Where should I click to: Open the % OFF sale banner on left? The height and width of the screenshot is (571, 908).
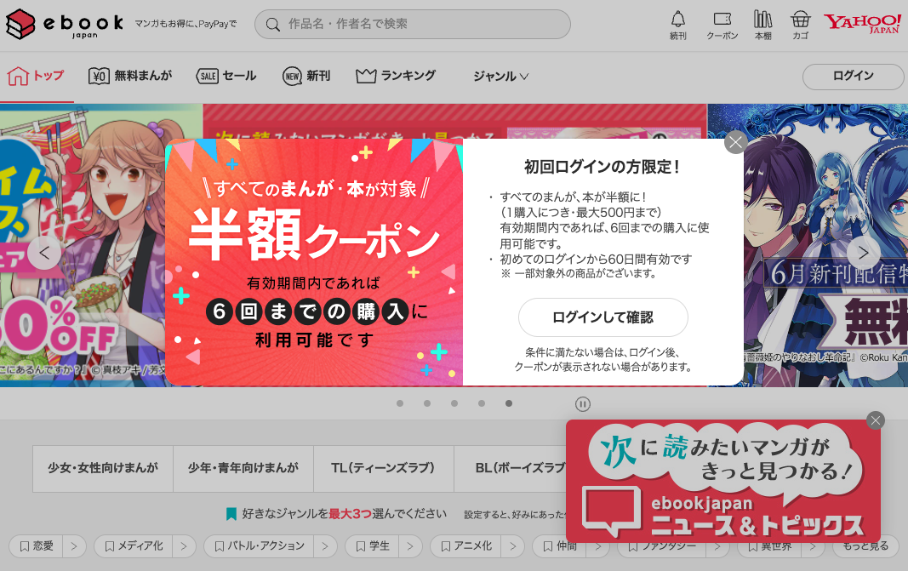click(83, 246)
